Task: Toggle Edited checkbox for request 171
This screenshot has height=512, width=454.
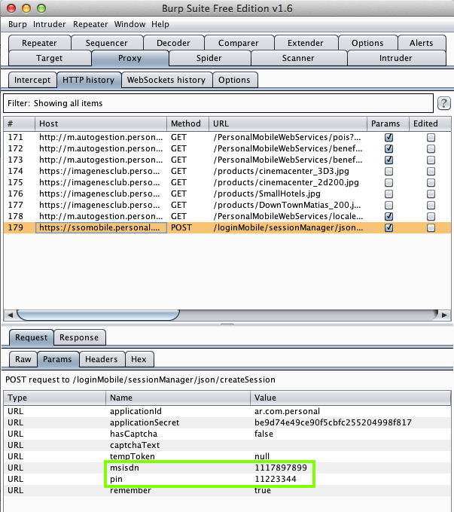Action: (x=431, y=138)
